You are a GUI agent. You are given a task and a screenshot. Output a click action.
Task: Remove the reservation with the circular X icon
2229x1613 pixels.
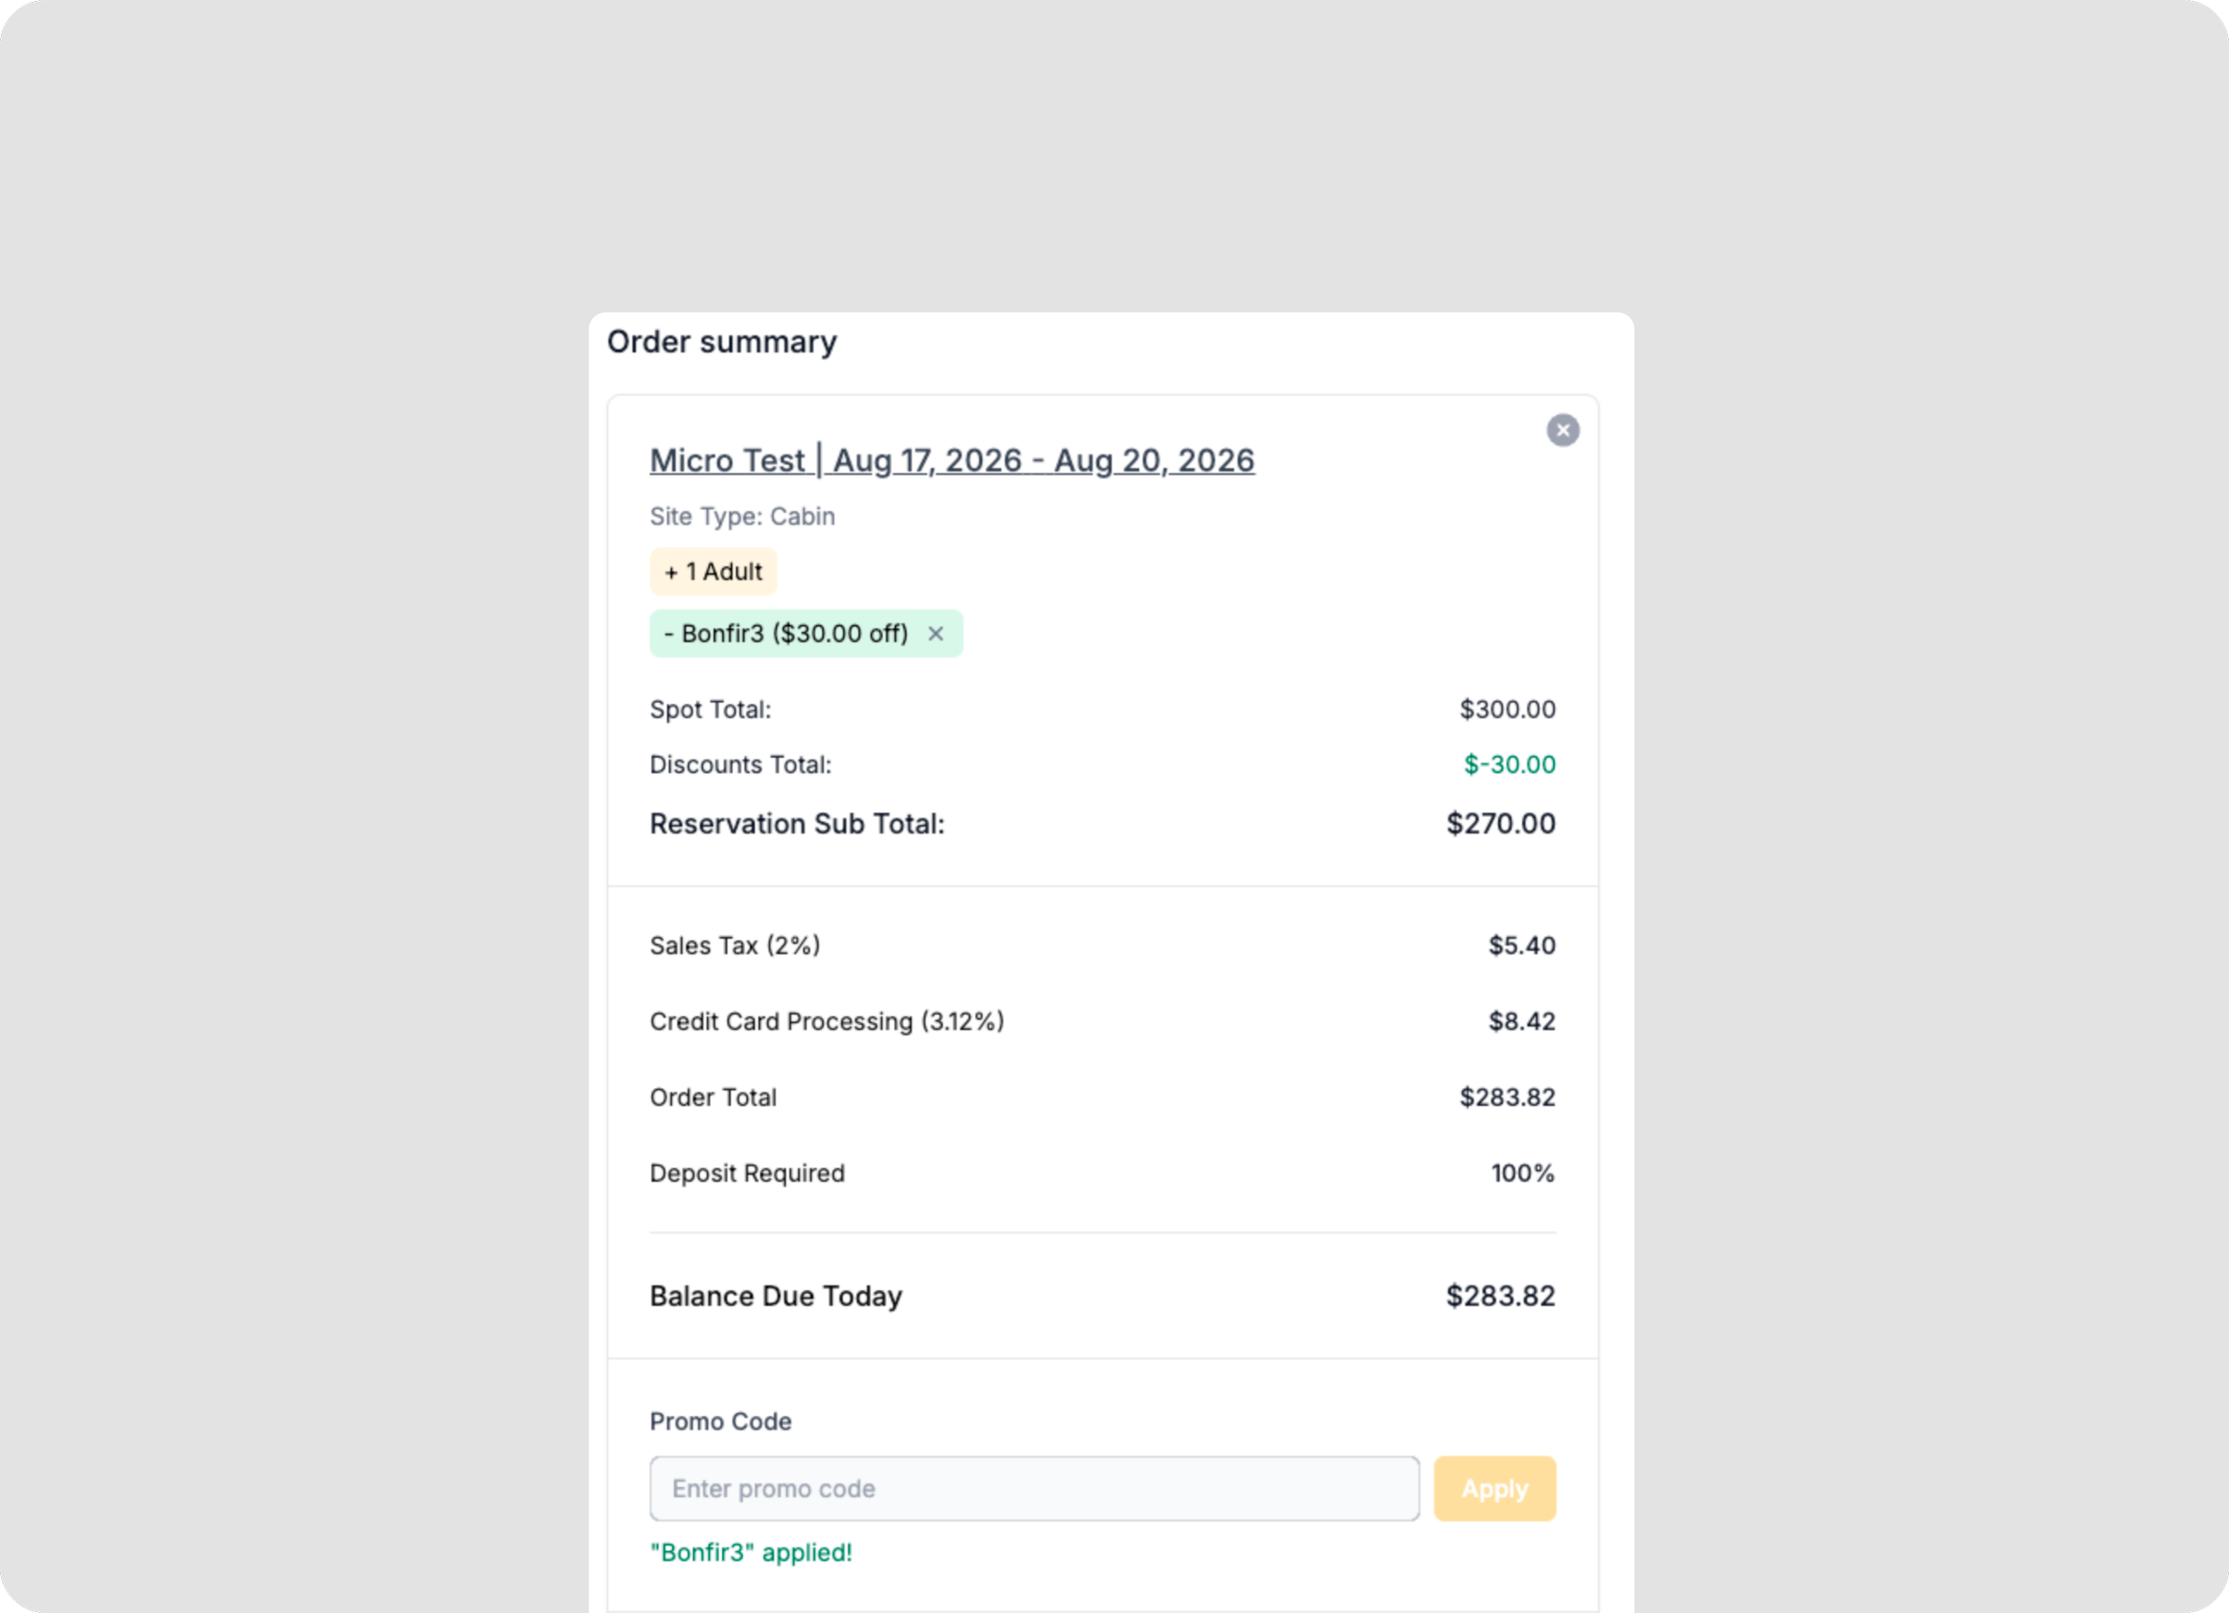[1563, 431]
